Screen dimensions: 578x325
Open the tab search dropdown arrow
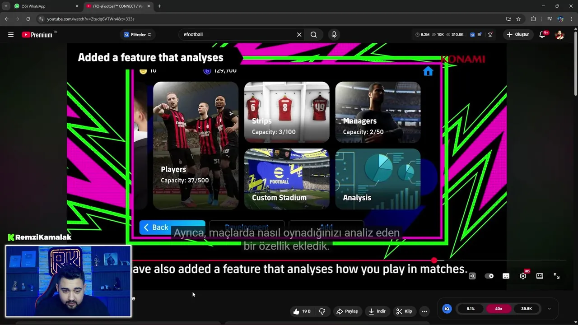coord(6,6)
